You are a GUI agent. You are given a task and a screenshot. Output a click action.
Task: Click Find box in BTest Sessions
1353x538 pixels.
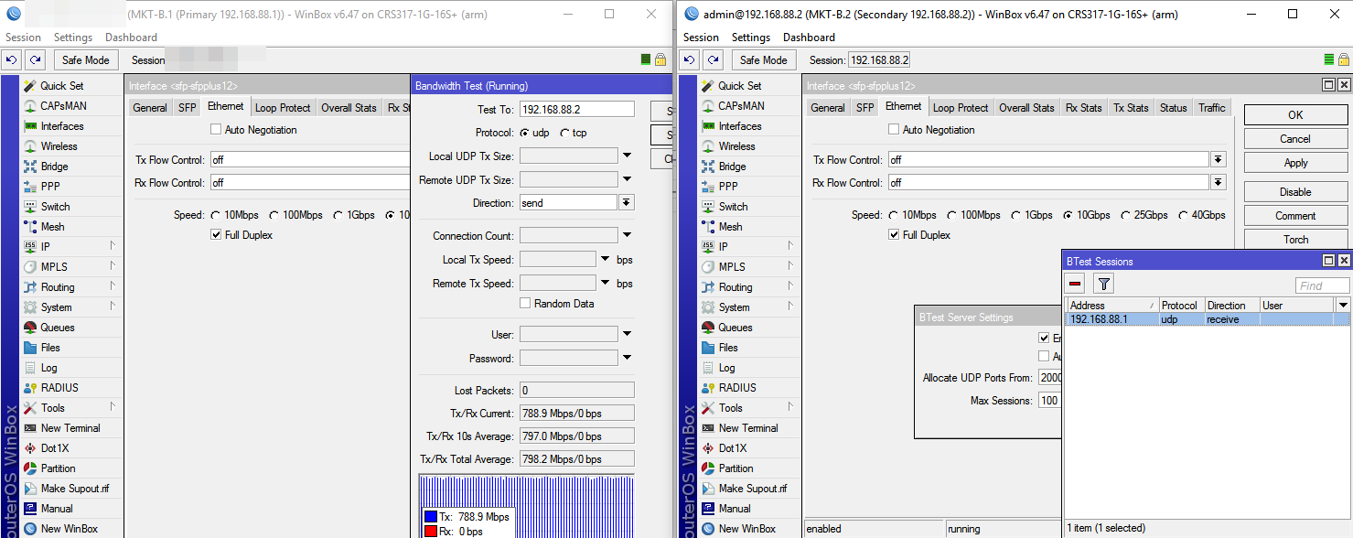point(1322,285)
